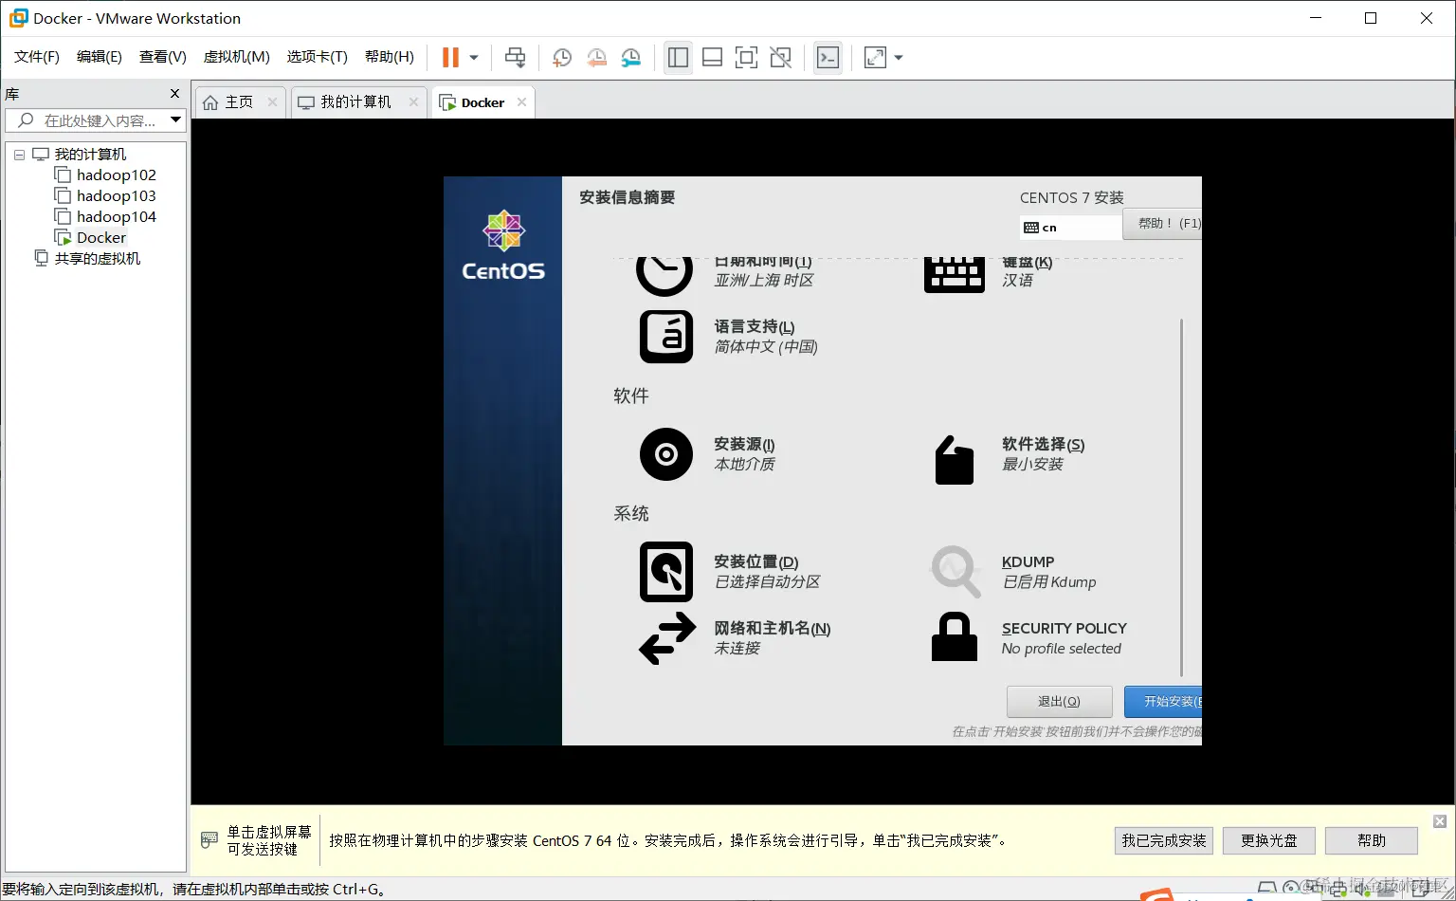Image resolution: width=1456 pixels, height=901 pixels.
Task: Open 安装位置 installation destination disk icon
Action: [666, 572]
